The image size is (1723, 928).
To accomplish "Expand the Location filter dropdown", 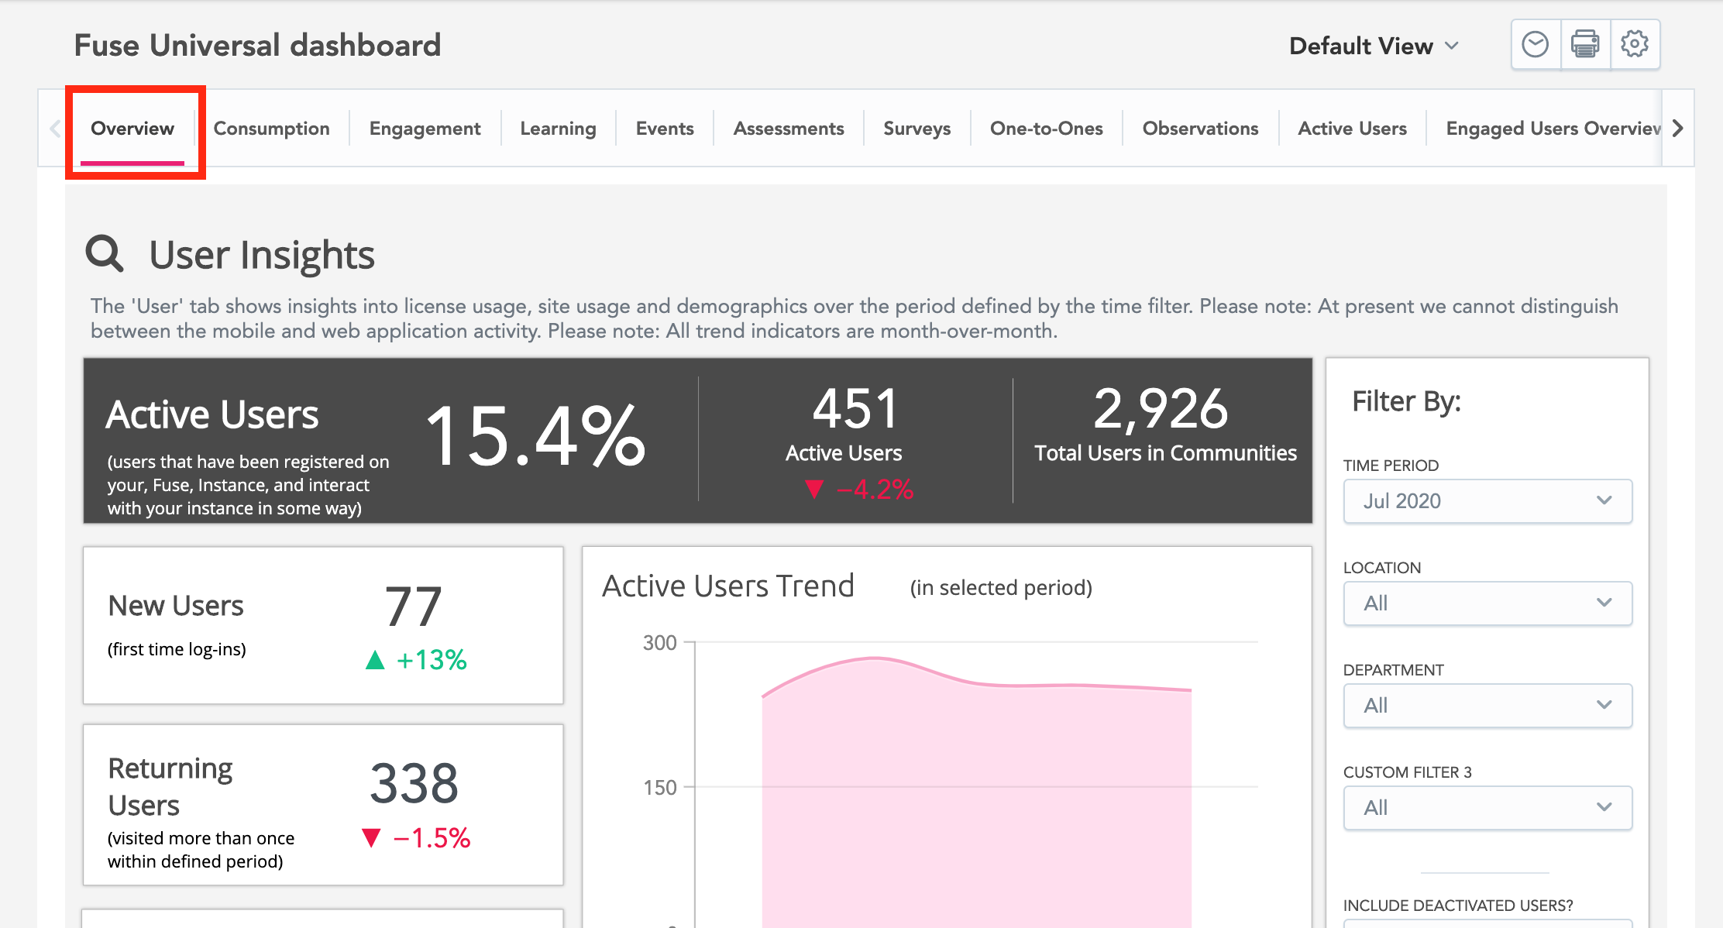I will (1487, 603).
